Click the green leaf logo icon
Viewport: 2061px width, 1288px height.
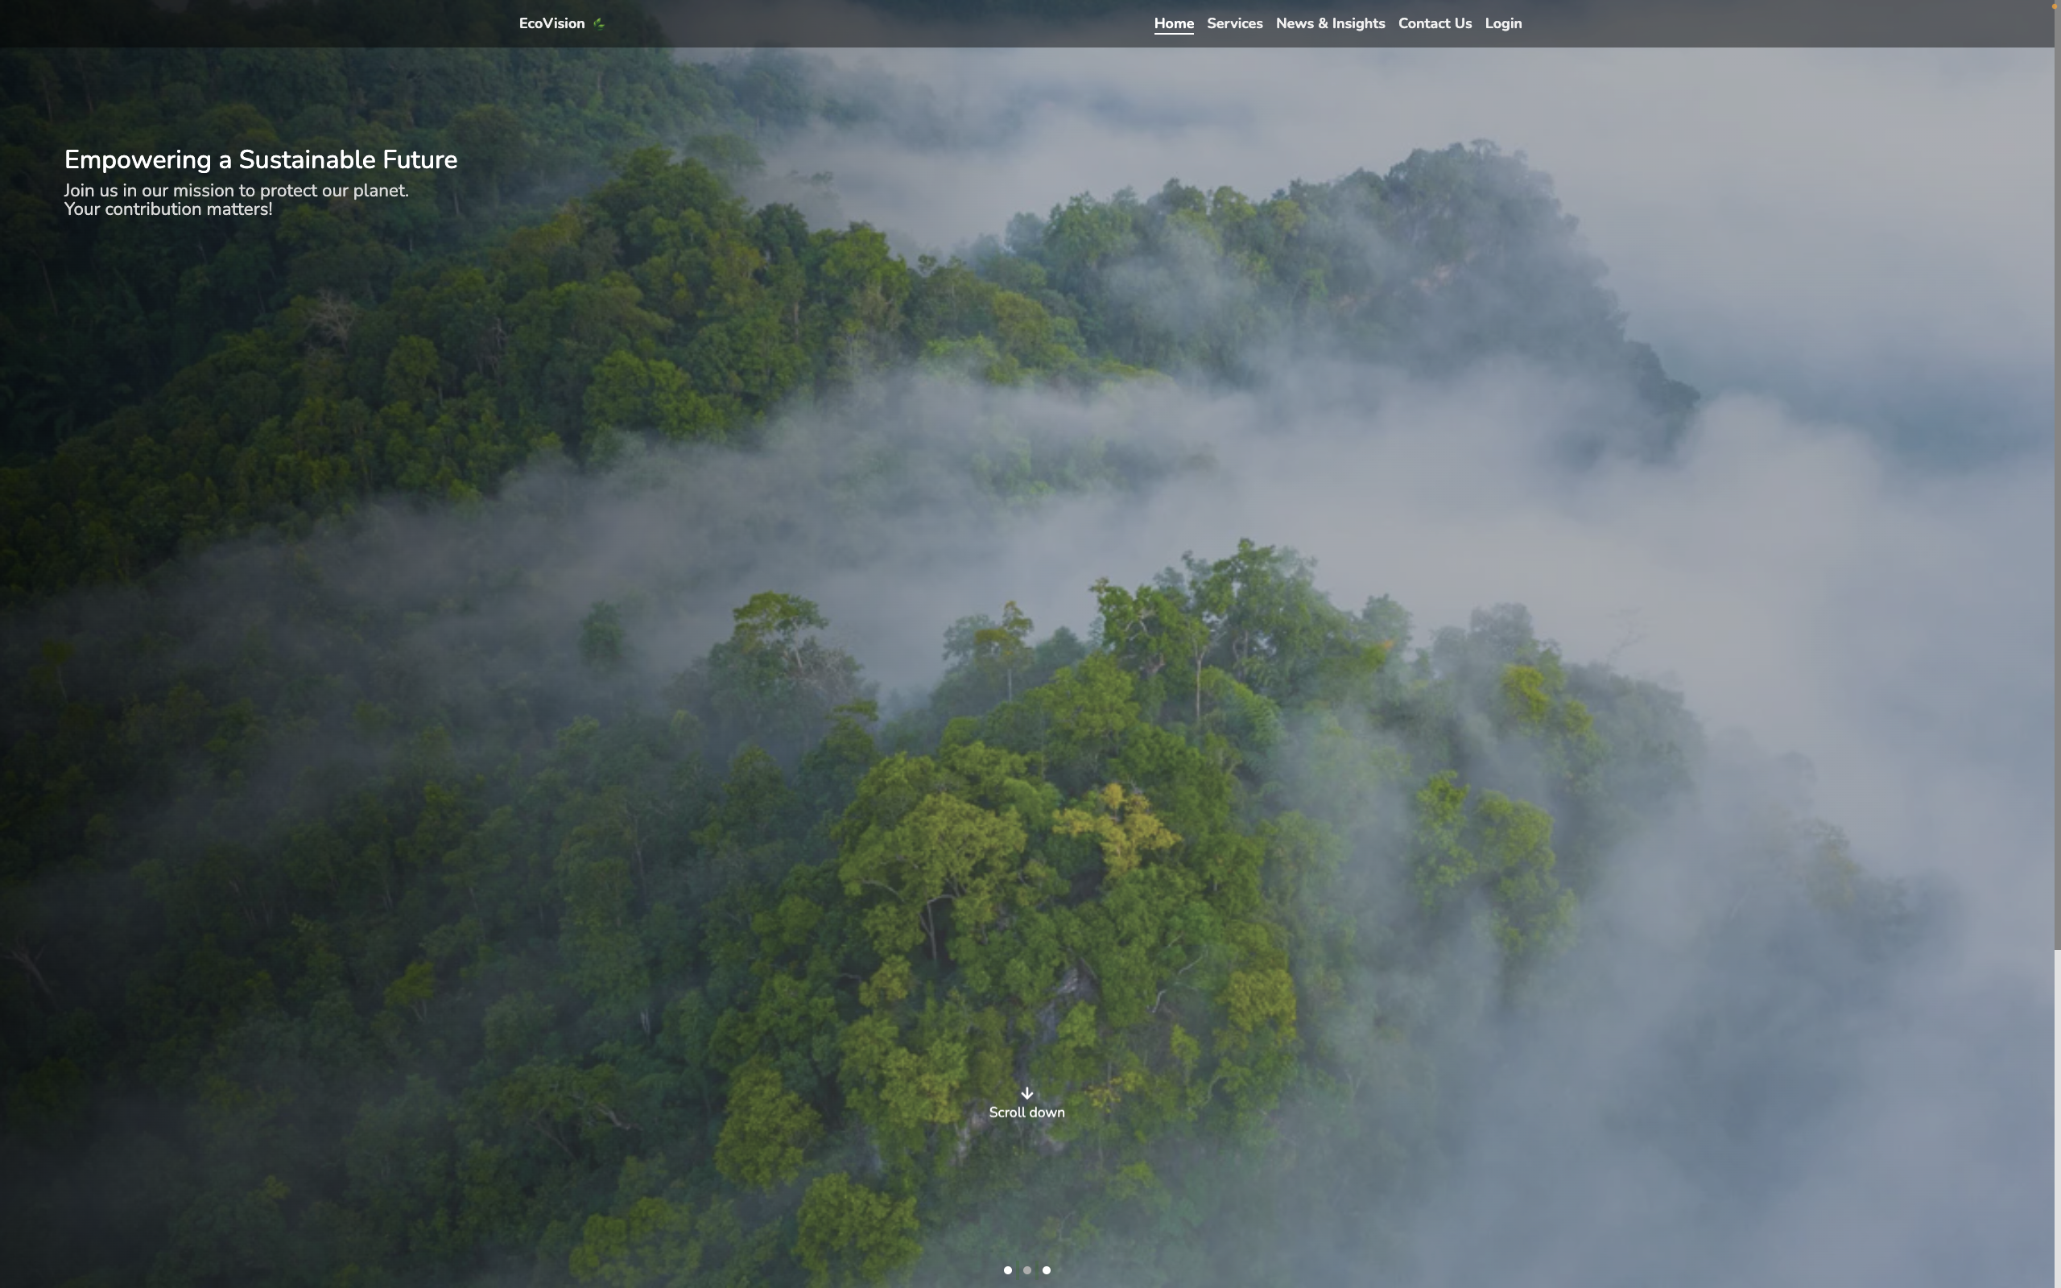tap(599, 24)
